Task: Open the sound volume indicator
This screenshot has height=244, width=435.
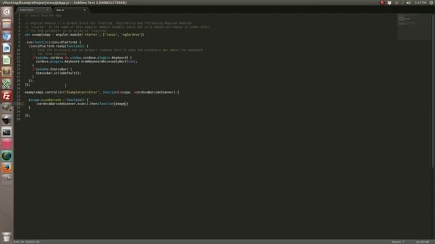Action: click(408, 3)
